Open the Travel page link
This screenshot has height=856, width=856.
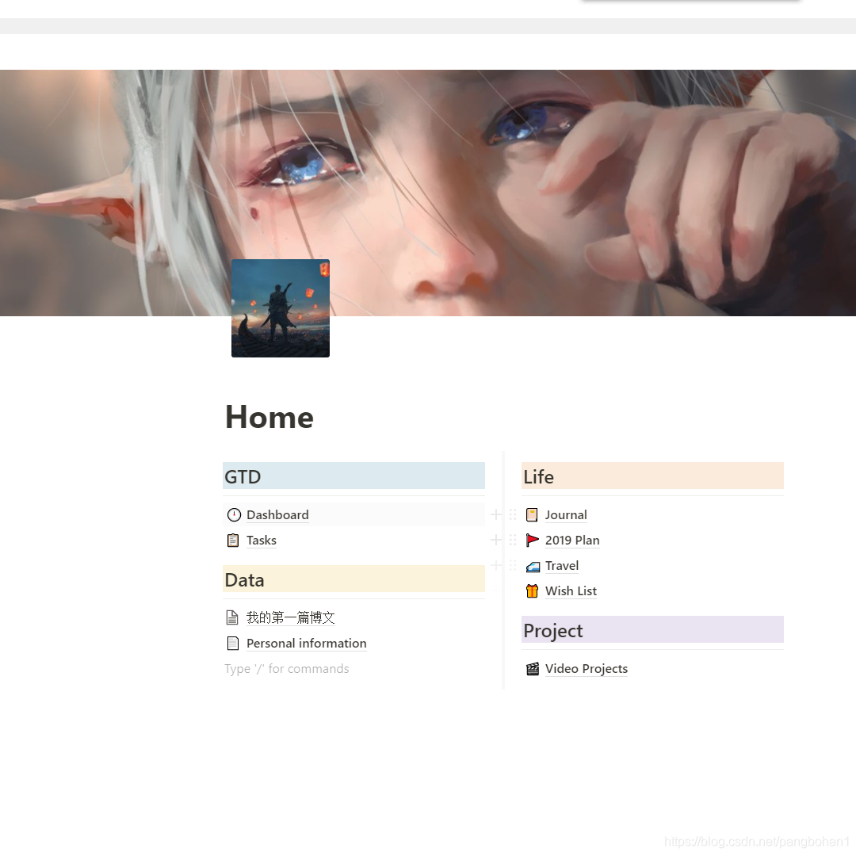(x=562, y=566)
